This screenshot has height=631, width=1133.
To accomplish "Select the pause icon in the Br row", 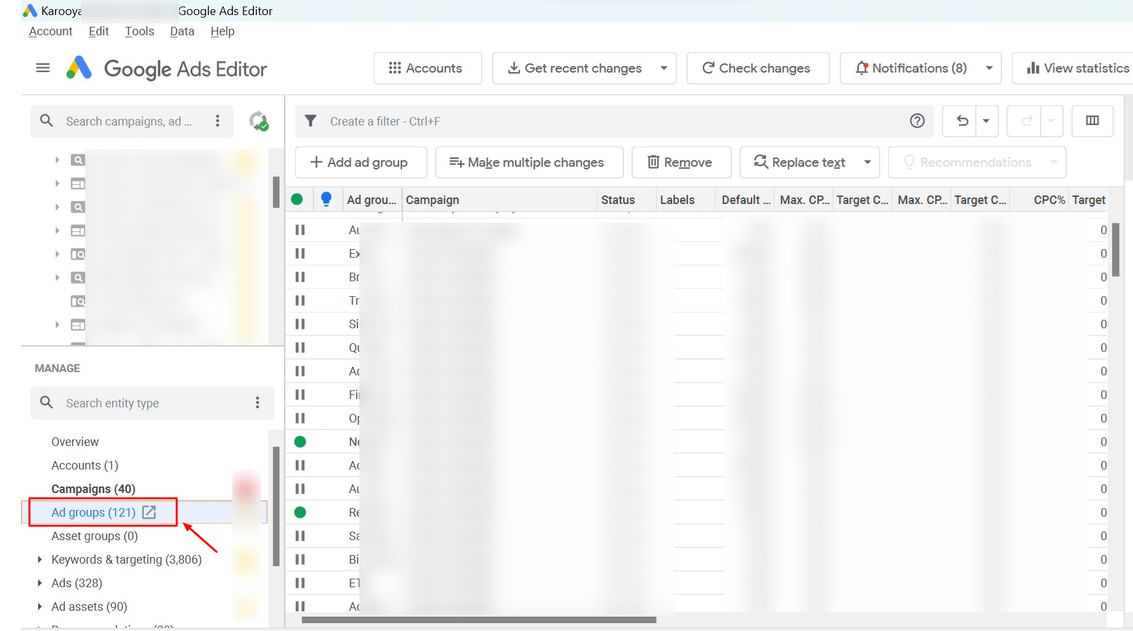I will pos(300,277).
